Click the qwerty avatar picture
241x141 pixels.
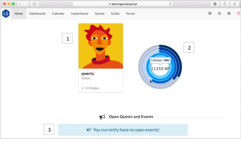click(x=101, y=46)
